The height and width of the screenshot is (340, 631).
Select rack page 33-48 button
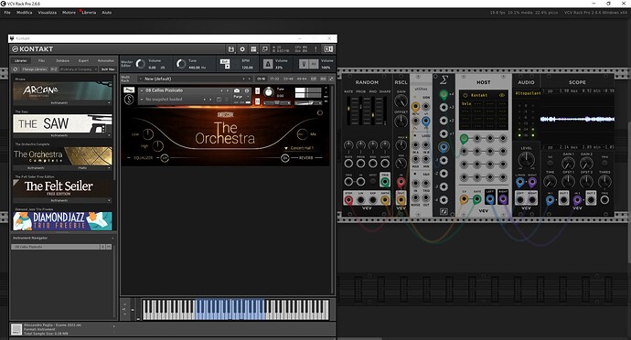point(288,79)
